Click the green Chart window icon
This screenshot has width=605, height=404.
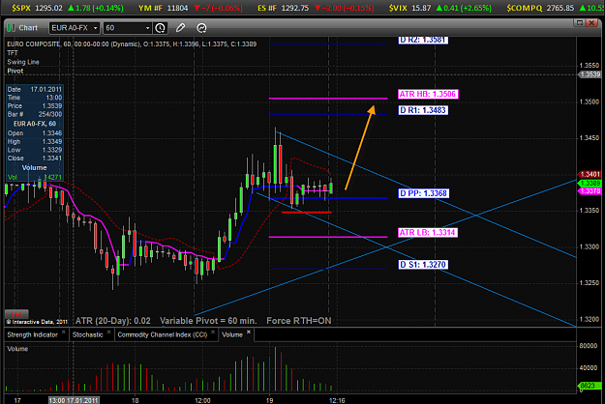(x=12, y=28)
